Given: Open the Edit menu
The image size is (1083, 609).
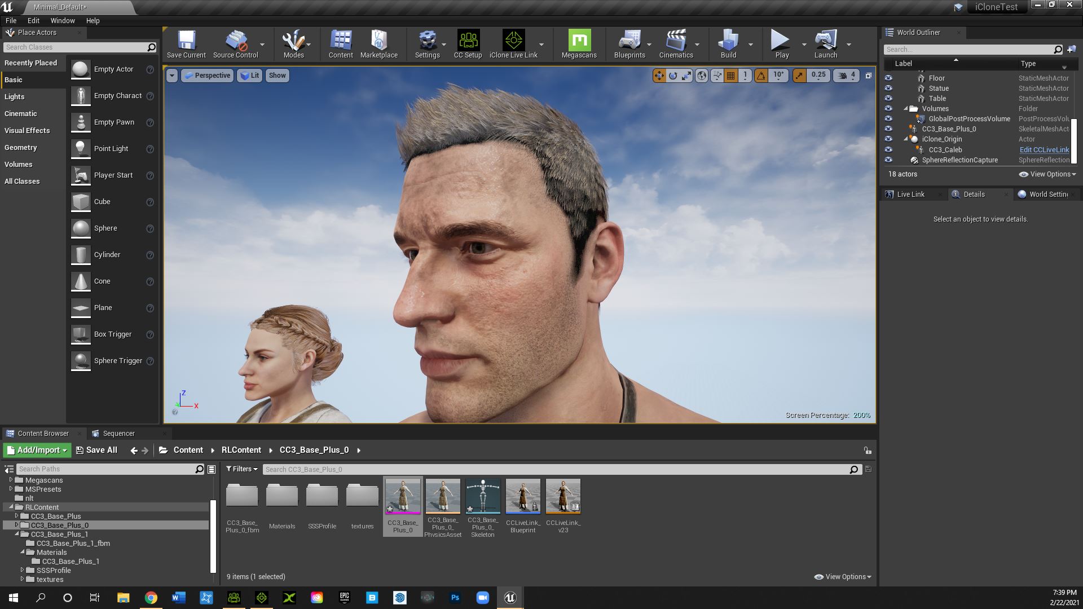Looking at the screenshot, I should pyautogui.click(x=33, y=20).
